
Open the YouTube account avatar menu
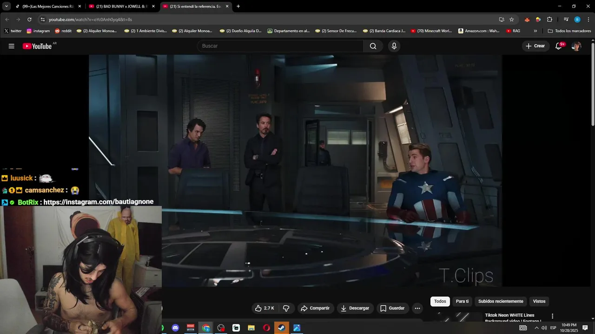[576, 46]
